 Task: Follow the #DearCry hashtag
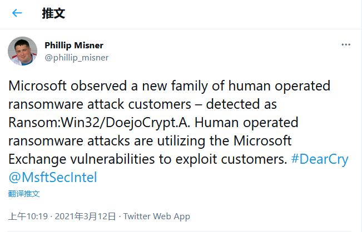(320, 159)
